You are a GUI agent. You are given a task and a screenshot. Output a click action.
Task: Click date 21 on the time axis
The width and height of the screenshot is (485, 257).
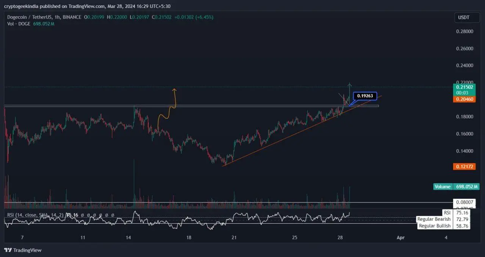click(x=234, y=238)
